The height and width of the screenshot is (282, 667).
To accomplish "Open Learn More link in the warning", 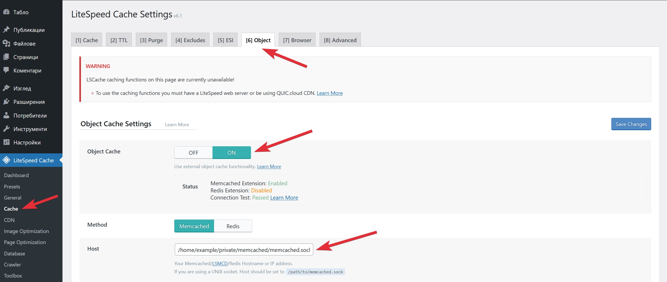I will pyautogui.click(x=330, y=93).
